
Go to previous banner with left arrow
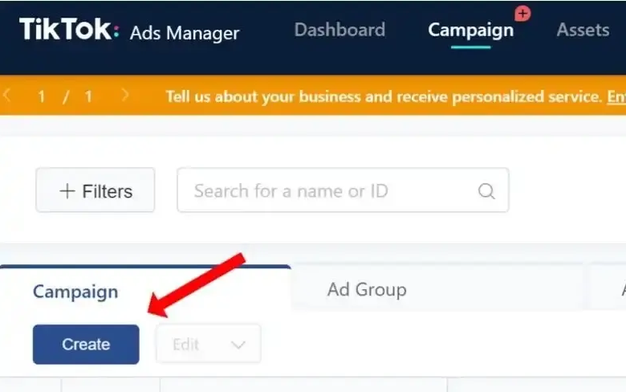(x=7, y=96)
